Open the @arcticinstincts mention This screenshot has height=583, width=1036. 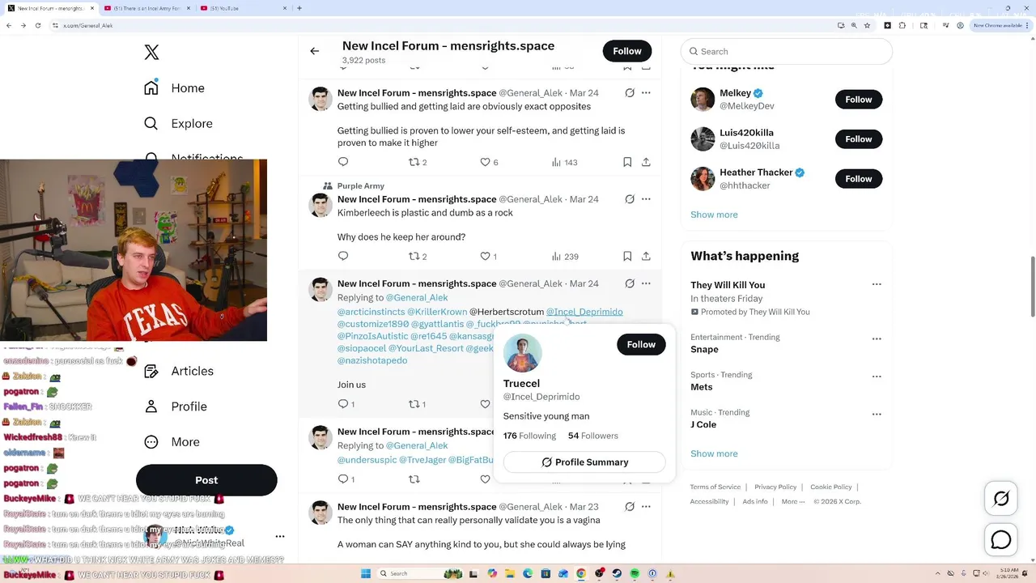coord(371,312)
